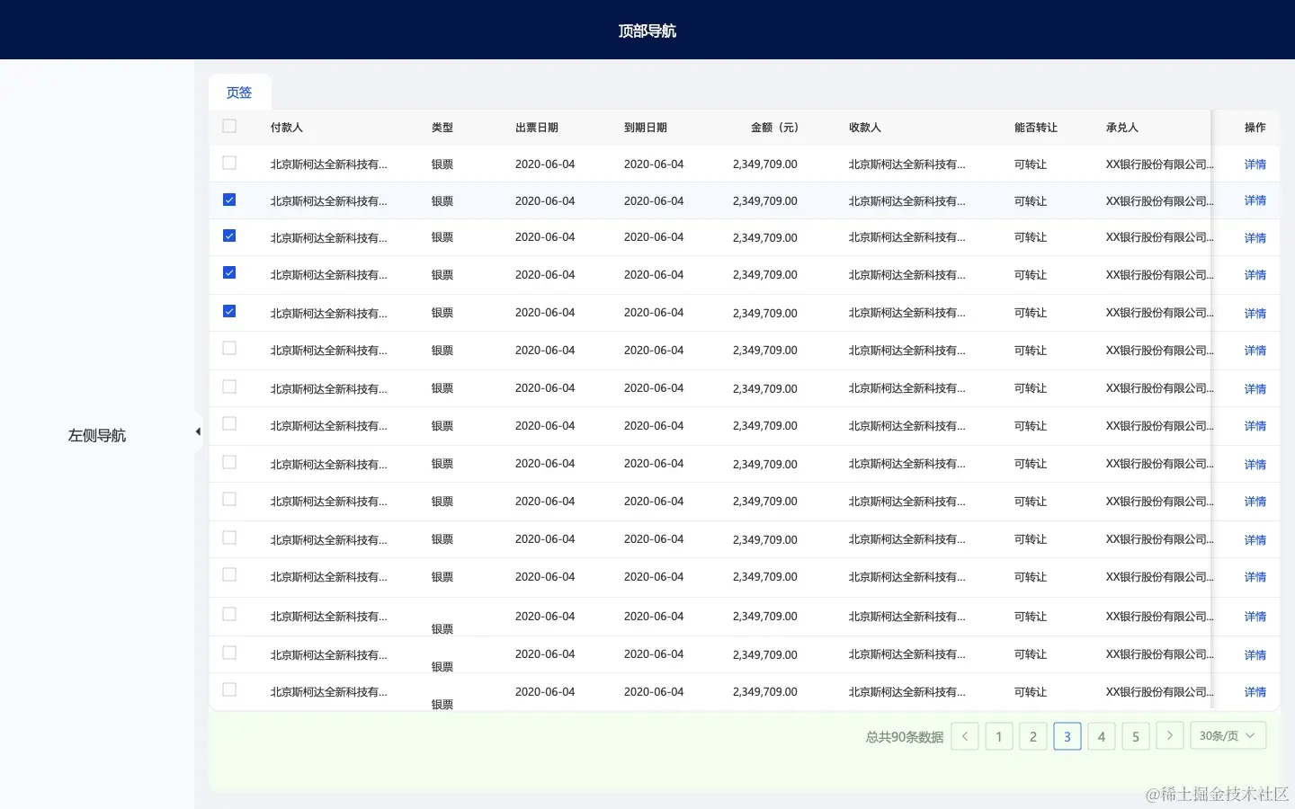The image size is (1295, 809).
Task: Select current page 3 in pagination
Action: (x=1067, y=736)
